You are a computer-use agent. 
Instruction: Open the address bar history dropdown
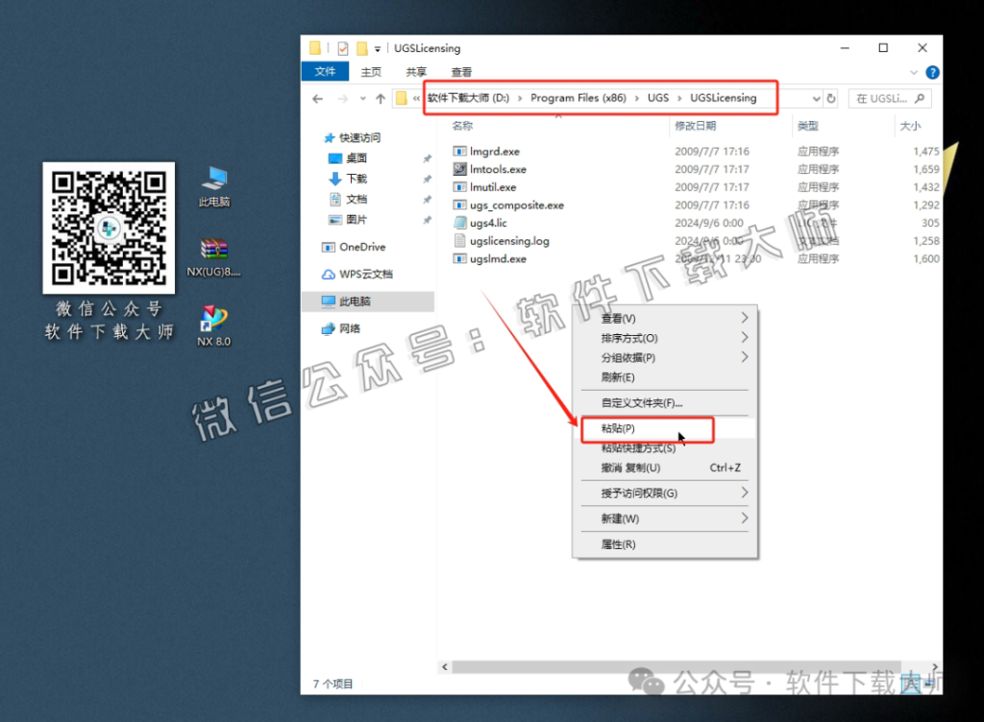click(x=816, y=97)
